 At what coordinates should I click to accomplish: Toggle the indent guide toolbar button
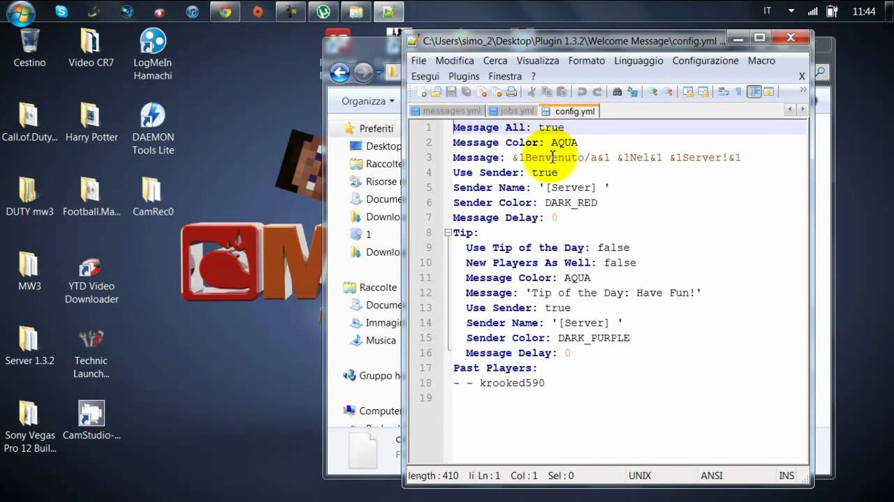[754, 92]
